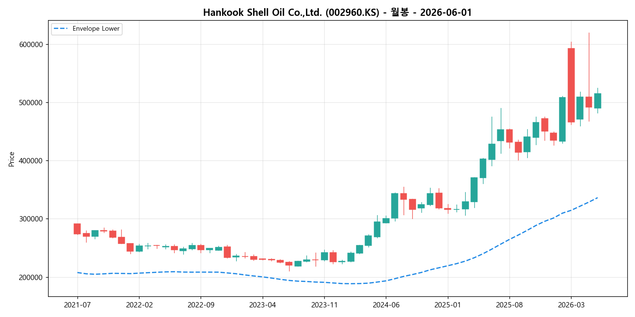Viewport: 635px width, 317px height.
Task: Click the Envelope Lower legend label
Action: click(x=96, y=29)
